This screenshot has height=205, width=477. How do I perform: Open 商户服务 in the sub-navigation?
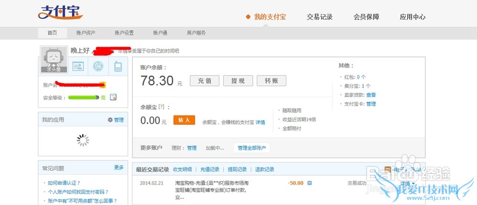[x=196, y=33]
